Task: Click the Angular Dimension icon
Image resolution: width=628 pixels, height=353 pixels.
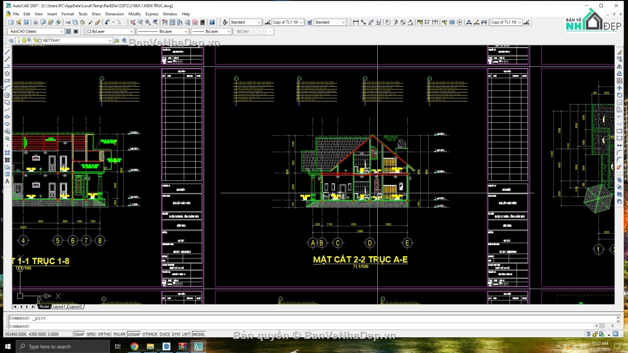Action: tap(410, 22)
